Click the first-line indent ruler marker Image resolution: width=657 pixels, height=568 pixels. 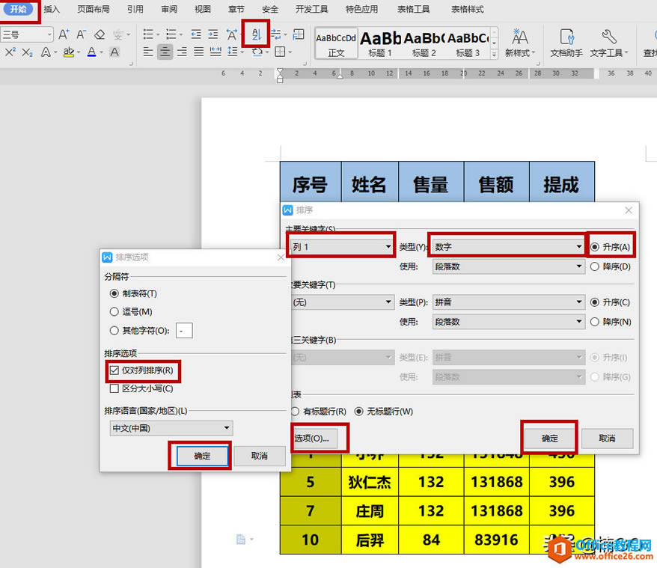[x=280, y=72]
